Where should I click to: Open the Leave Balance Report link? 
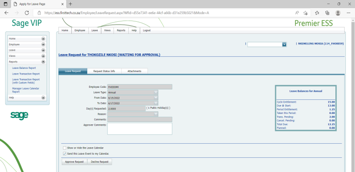pos(24,68)
